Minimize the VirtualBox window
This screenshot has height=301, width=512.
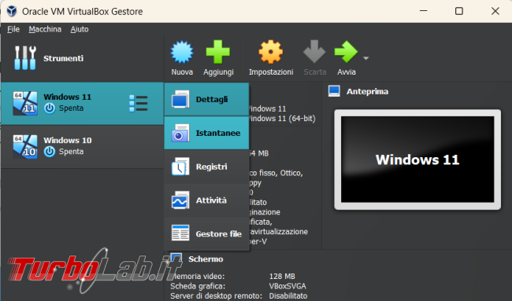coord(424,11)
